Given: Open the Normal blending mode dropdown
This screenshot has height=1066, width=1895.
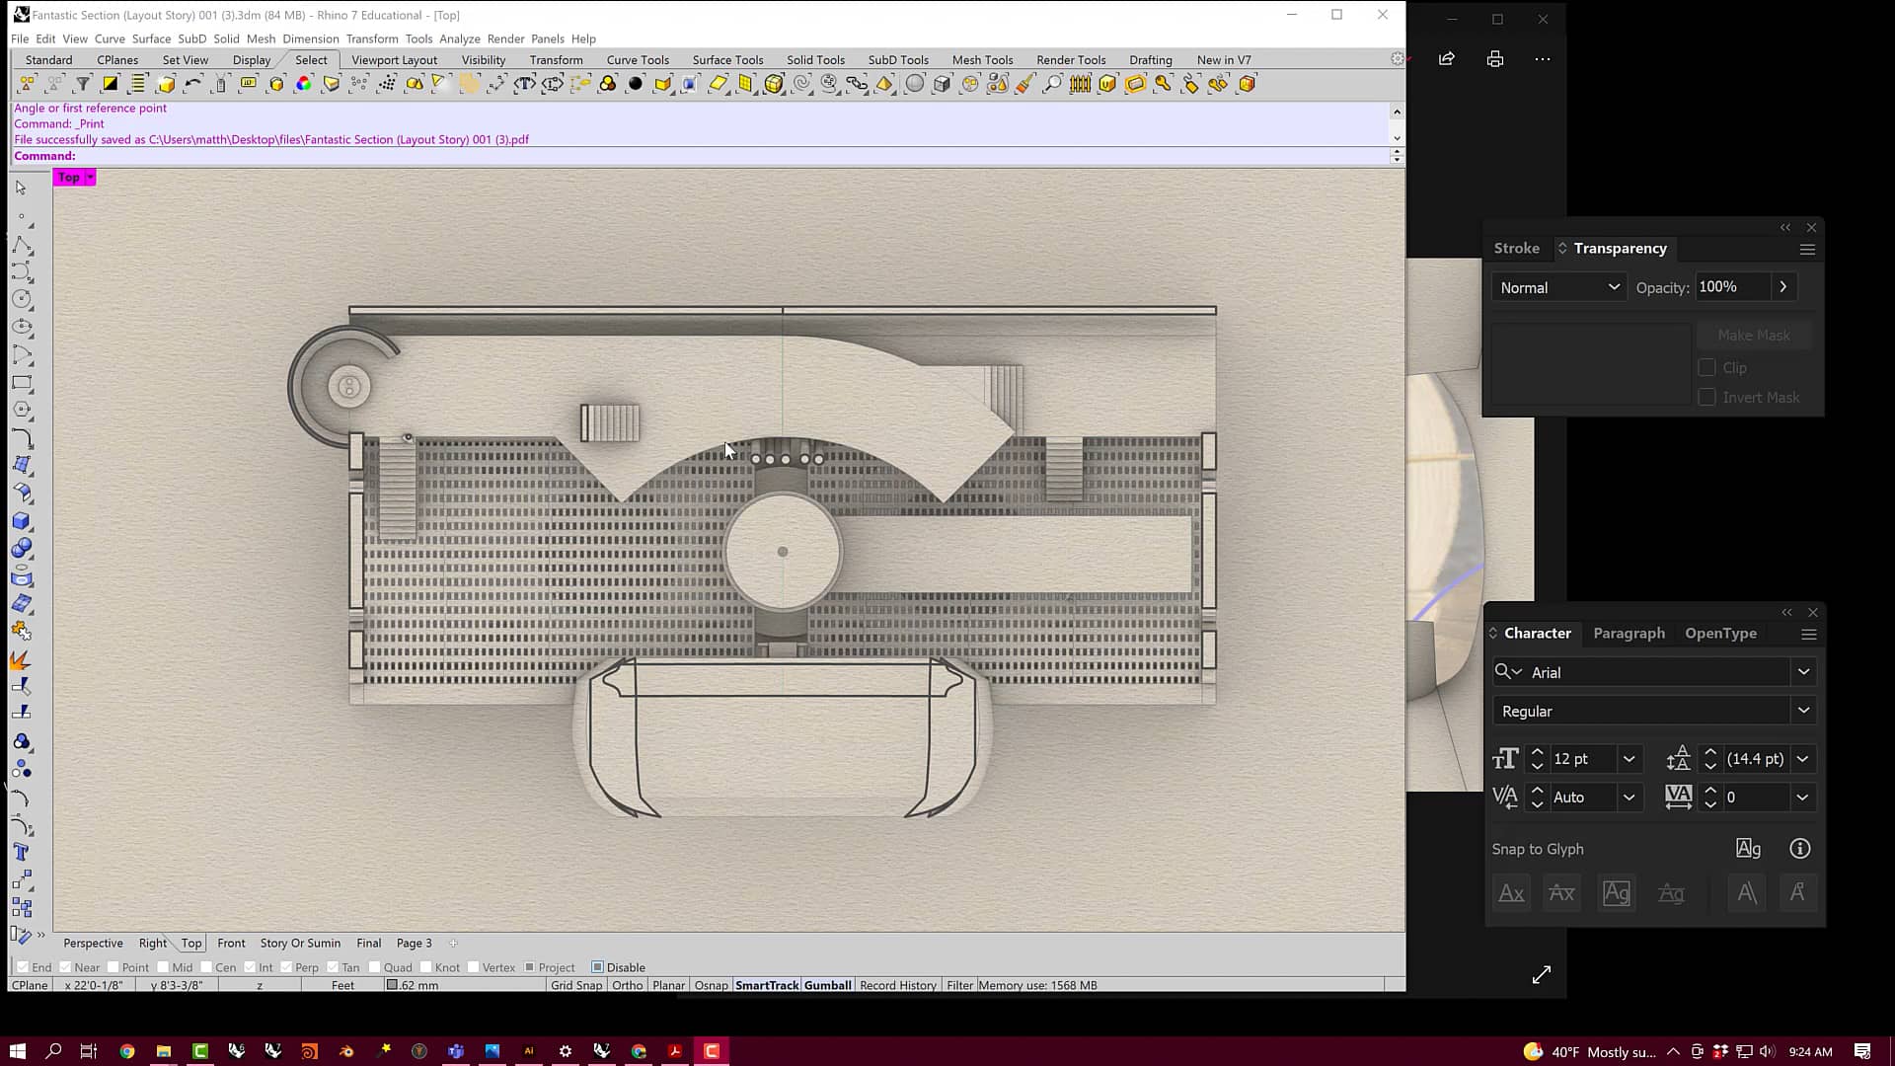Looking at the screenshot, I should 1557,287.
